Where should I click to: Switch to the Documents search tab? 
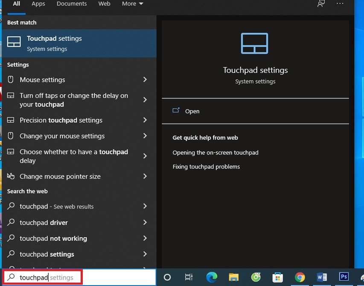point(71,3)
